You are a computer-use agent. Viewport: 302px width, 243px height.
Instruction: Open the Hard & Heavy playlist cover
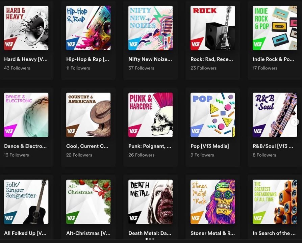click(26, 28)
